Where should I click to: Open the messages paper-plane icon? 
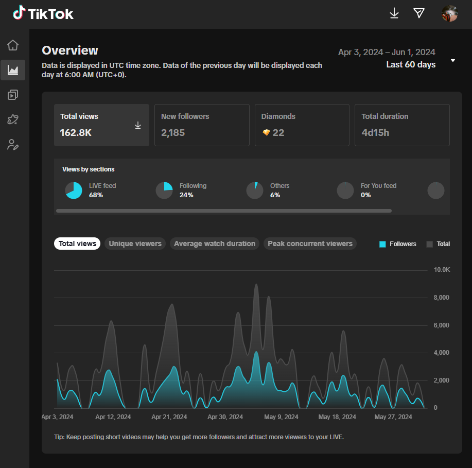tap(419, 13)
